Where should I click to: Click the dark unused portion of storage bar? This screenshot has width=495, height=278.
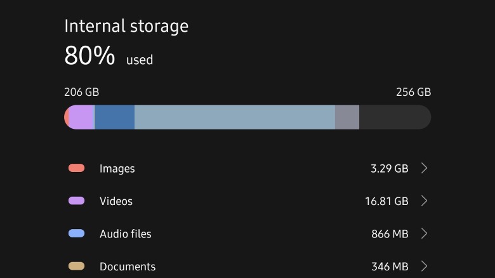click(x=395, y=117)
